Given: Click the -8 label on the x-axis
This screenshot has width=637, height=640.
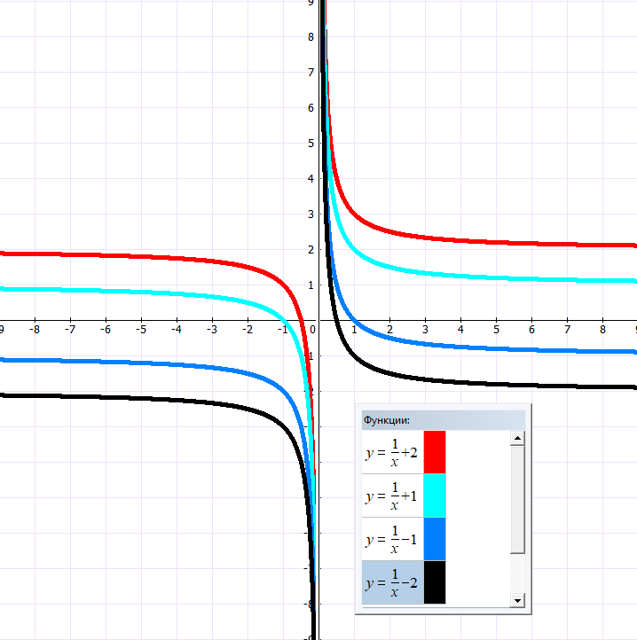Looking at the screenshot, I should pyautogui.click(x=34, y=330).
